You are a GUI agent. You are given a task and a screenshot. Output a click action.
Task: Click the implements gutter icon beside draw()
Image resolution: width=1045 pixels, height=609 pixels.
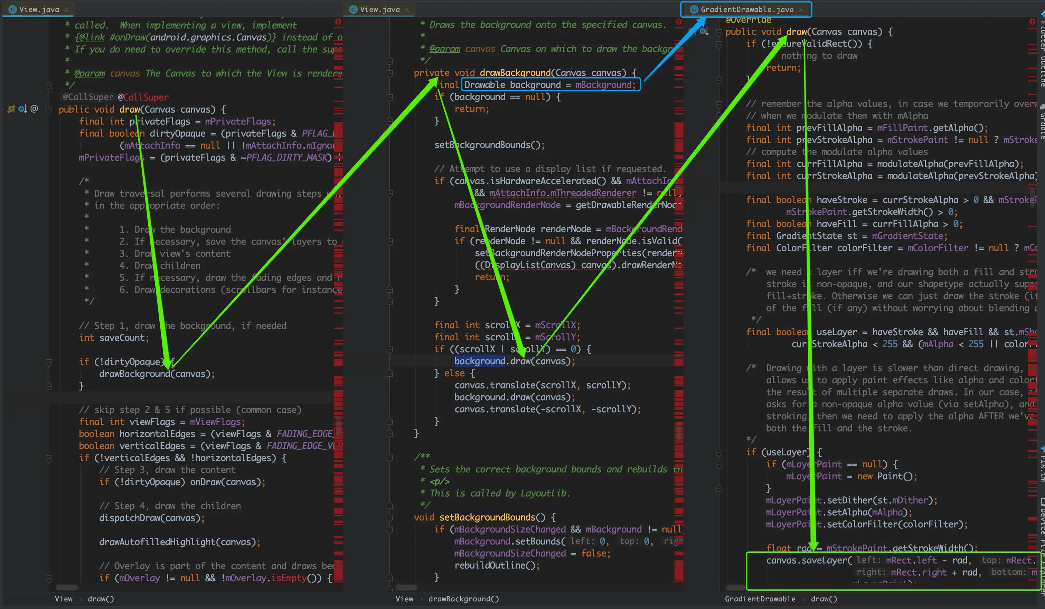pos(11,109)
